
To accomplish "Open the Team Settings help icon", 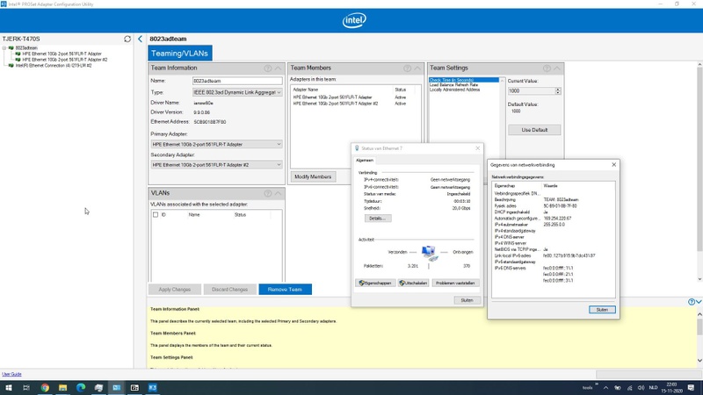I will 547,68.
